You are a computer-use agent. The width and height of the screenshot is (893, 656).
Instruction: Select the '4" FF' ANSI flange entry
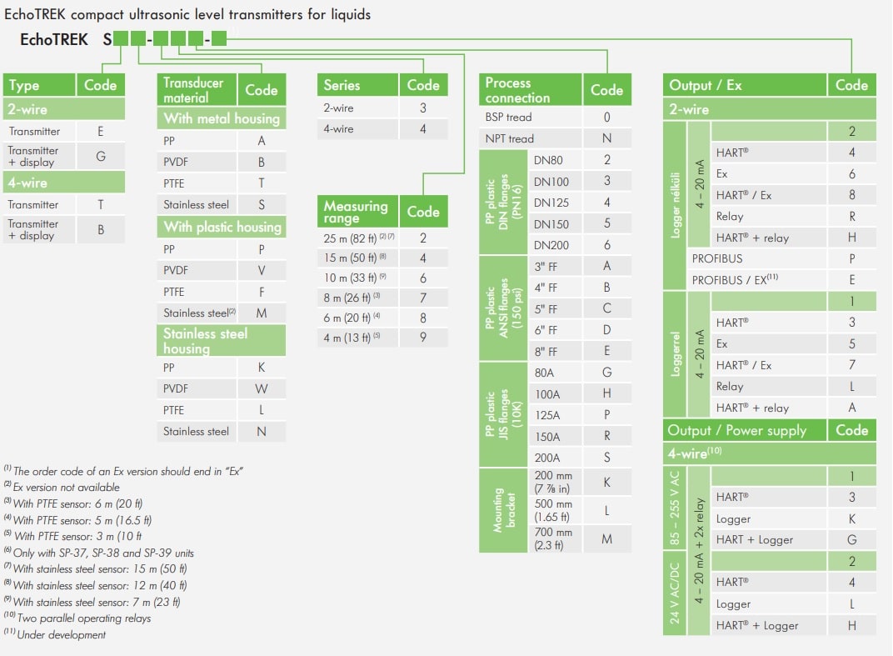tap(580, 288)
